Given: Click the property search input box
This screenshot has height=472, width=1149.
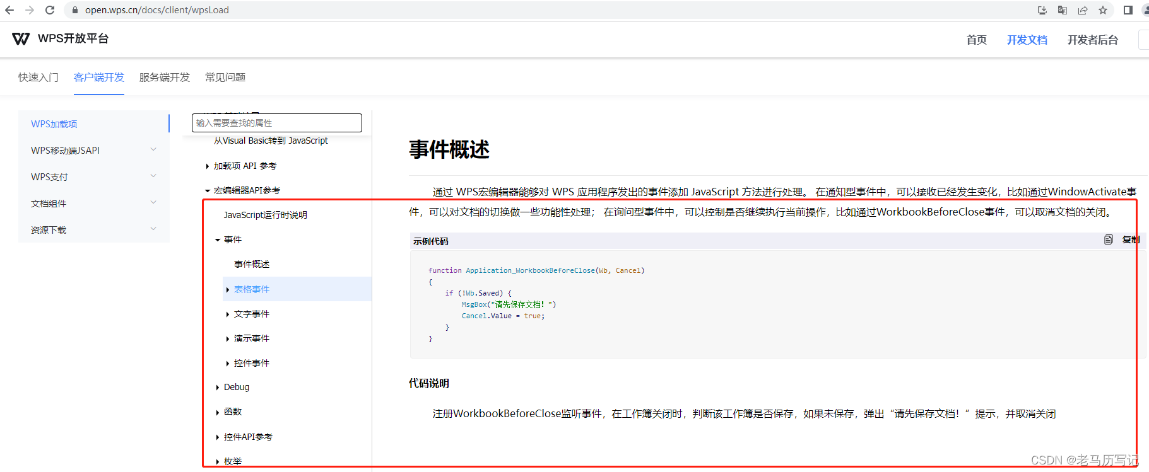Looking at the screenshot, I should (277, 123).
